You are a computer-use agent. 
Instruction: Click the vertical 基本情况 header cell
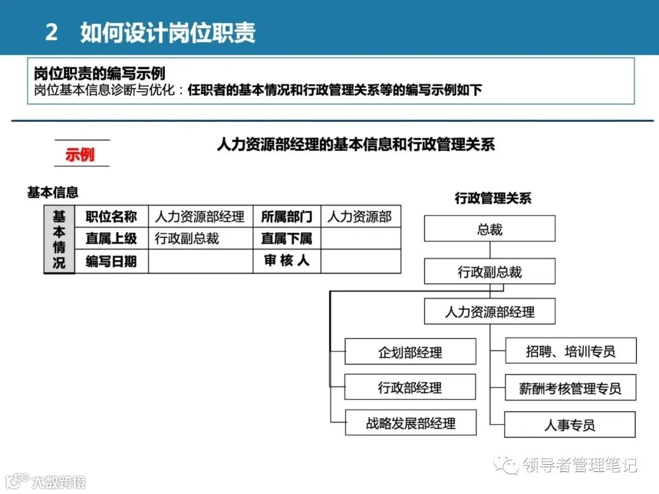(59, 239)
